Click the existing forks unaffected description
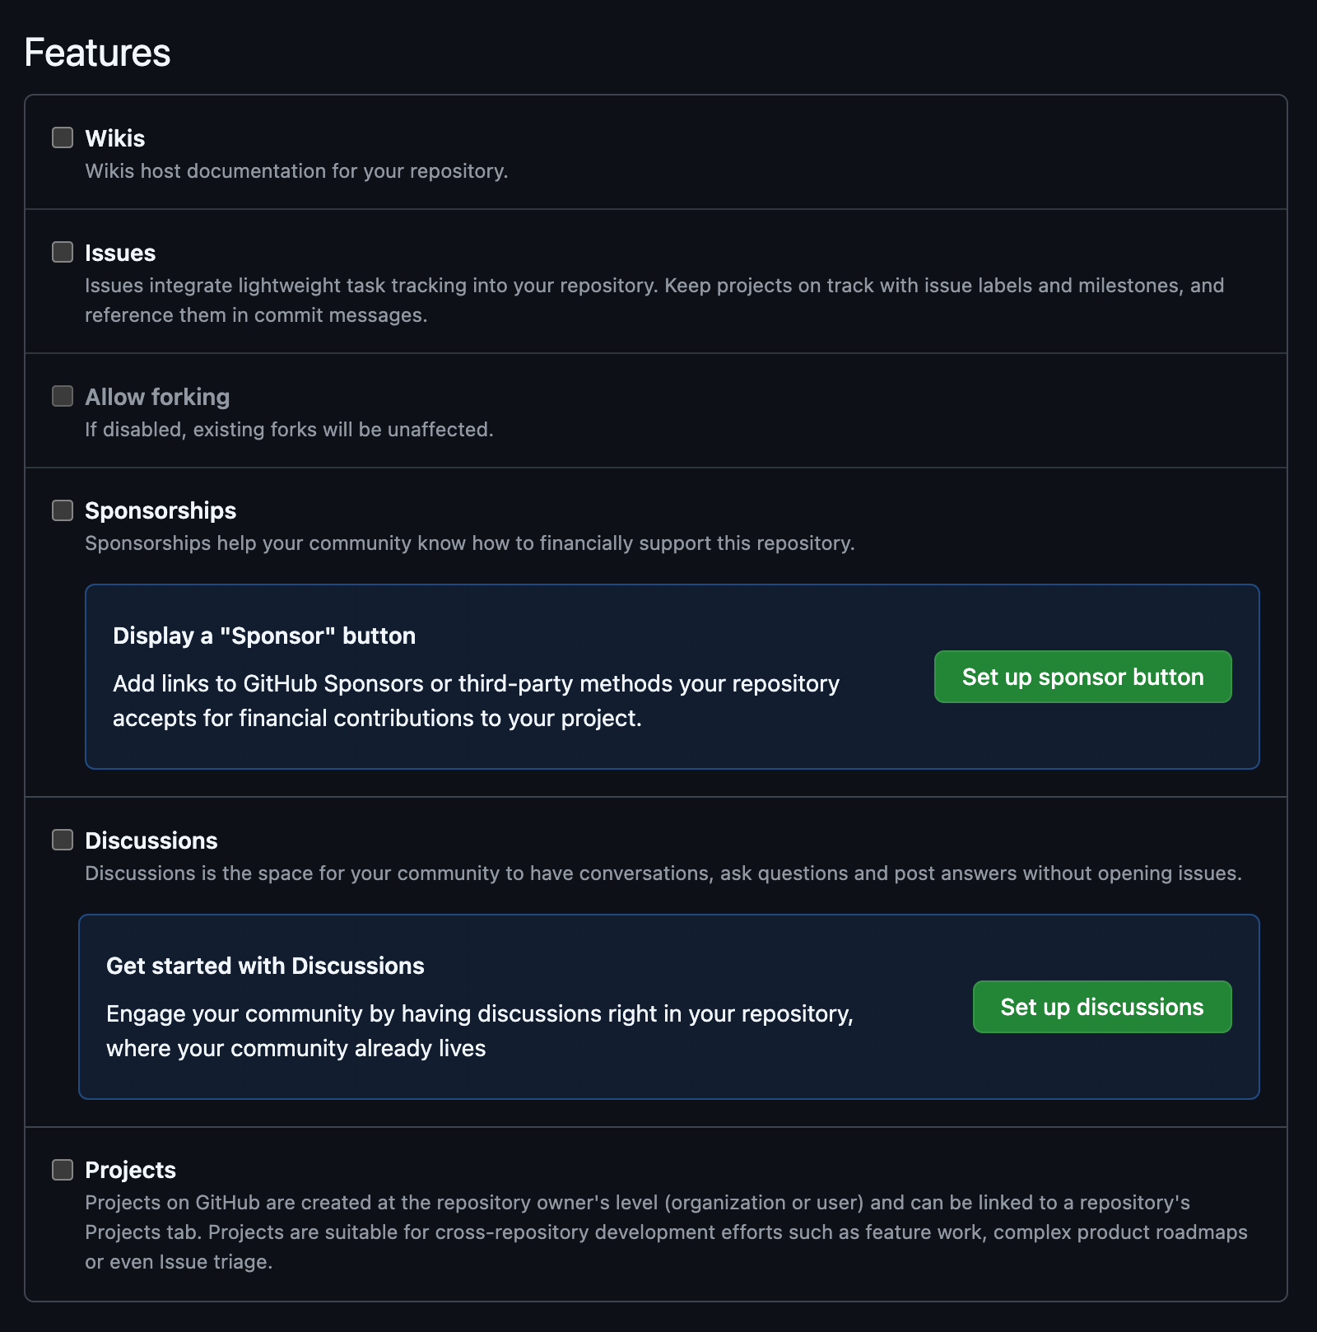 tap(289, 430)
